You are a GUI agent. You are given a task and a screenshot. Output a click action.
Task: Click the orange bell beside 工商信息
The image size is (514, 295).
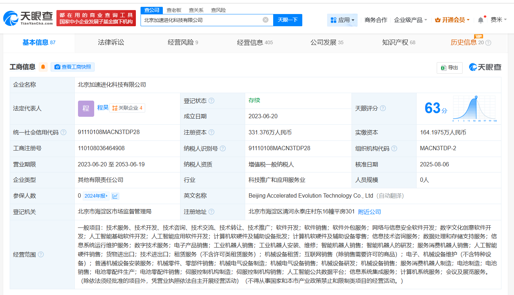[43, 67]
